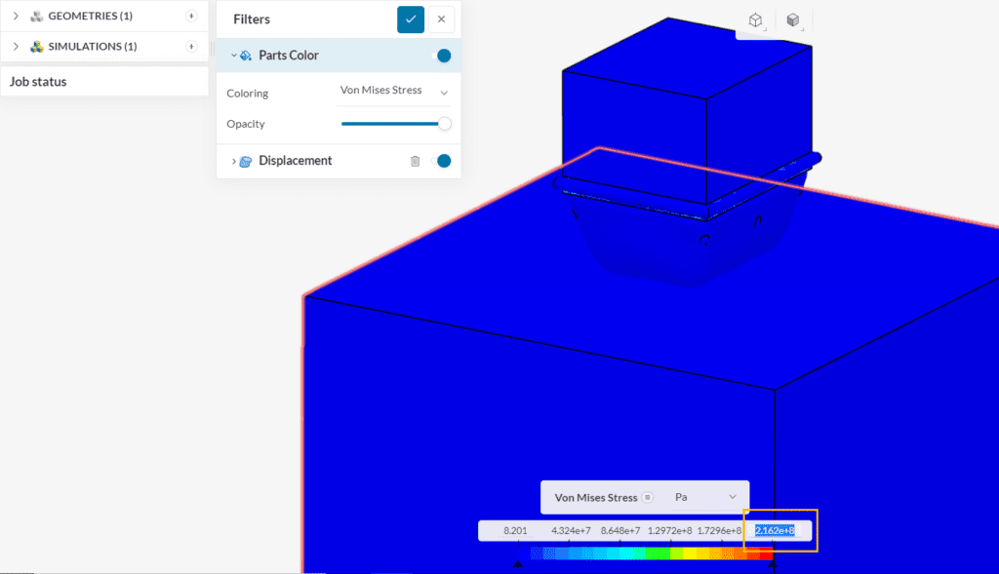Screen dimensions: 999x574
Task: Open the Coloring dropdown showing Von Mises Stress
Action: [x=394, y=91]
